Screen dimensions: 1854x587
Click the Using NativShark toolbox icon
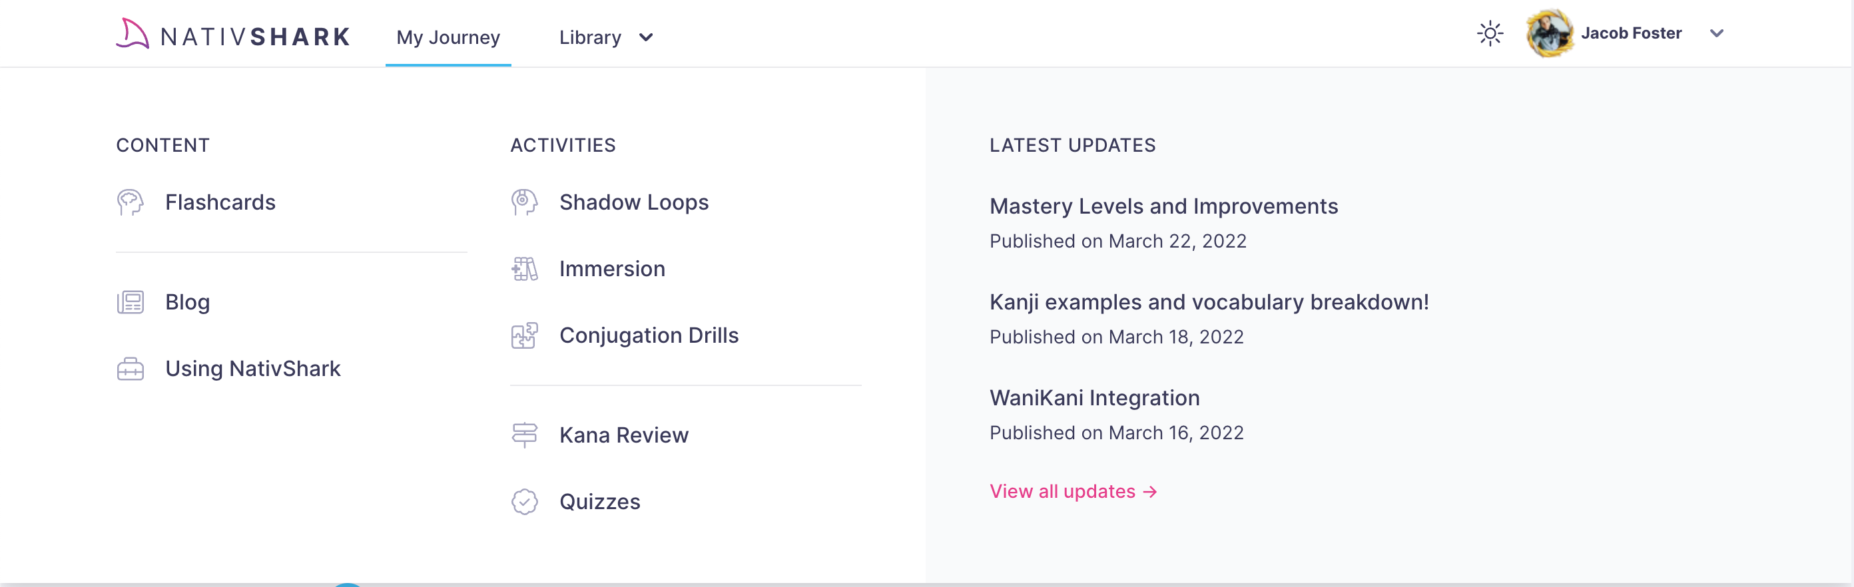131,369
